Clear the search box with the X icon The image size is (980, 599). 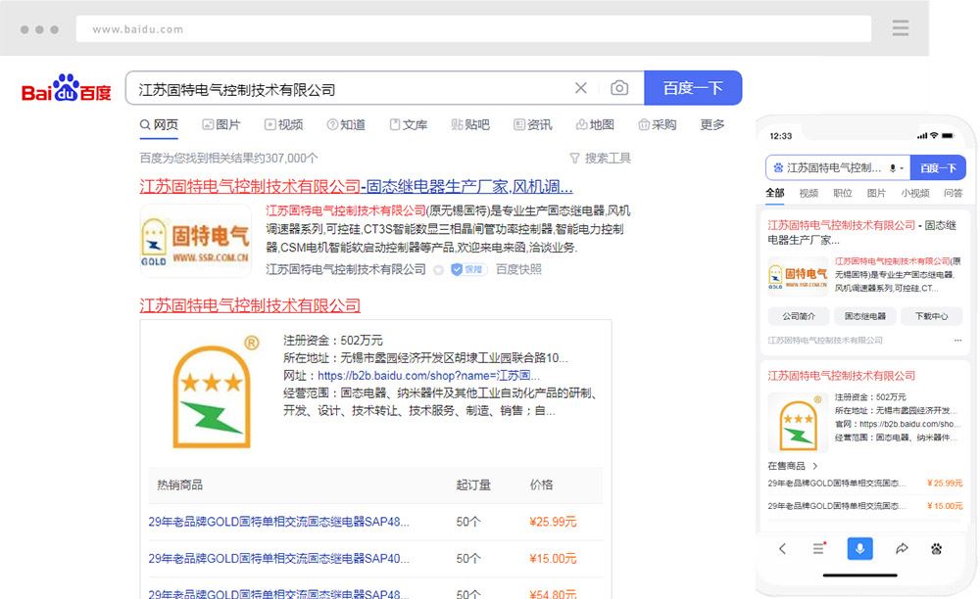pyautogui.click(x=580, y=88)
